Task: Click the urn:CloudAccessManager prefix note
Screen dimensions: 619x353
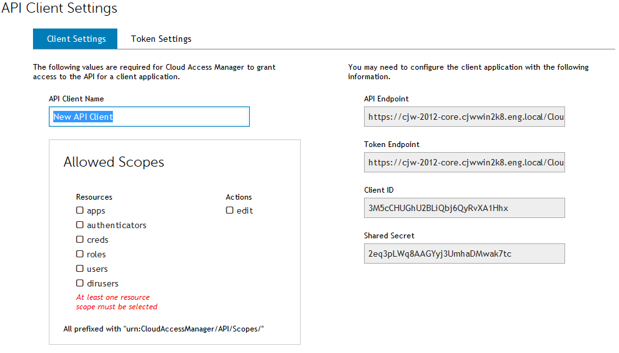Action: coord(164,328)
